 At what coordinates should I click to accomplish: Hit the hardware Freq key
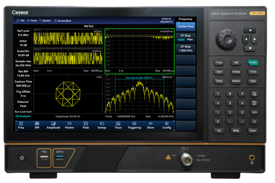[x=219, y=63]
